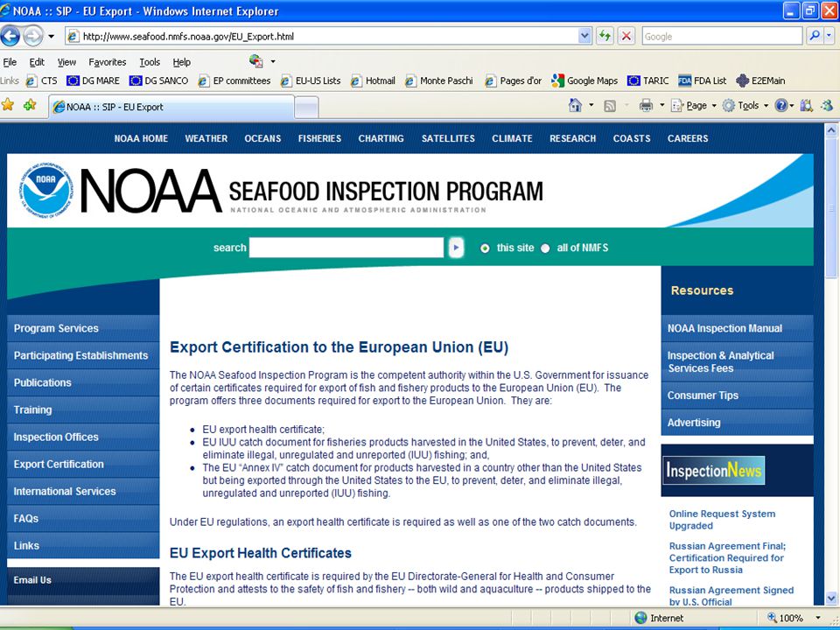
Task: Click the green search go arrow button
Action: pos(456,248)
